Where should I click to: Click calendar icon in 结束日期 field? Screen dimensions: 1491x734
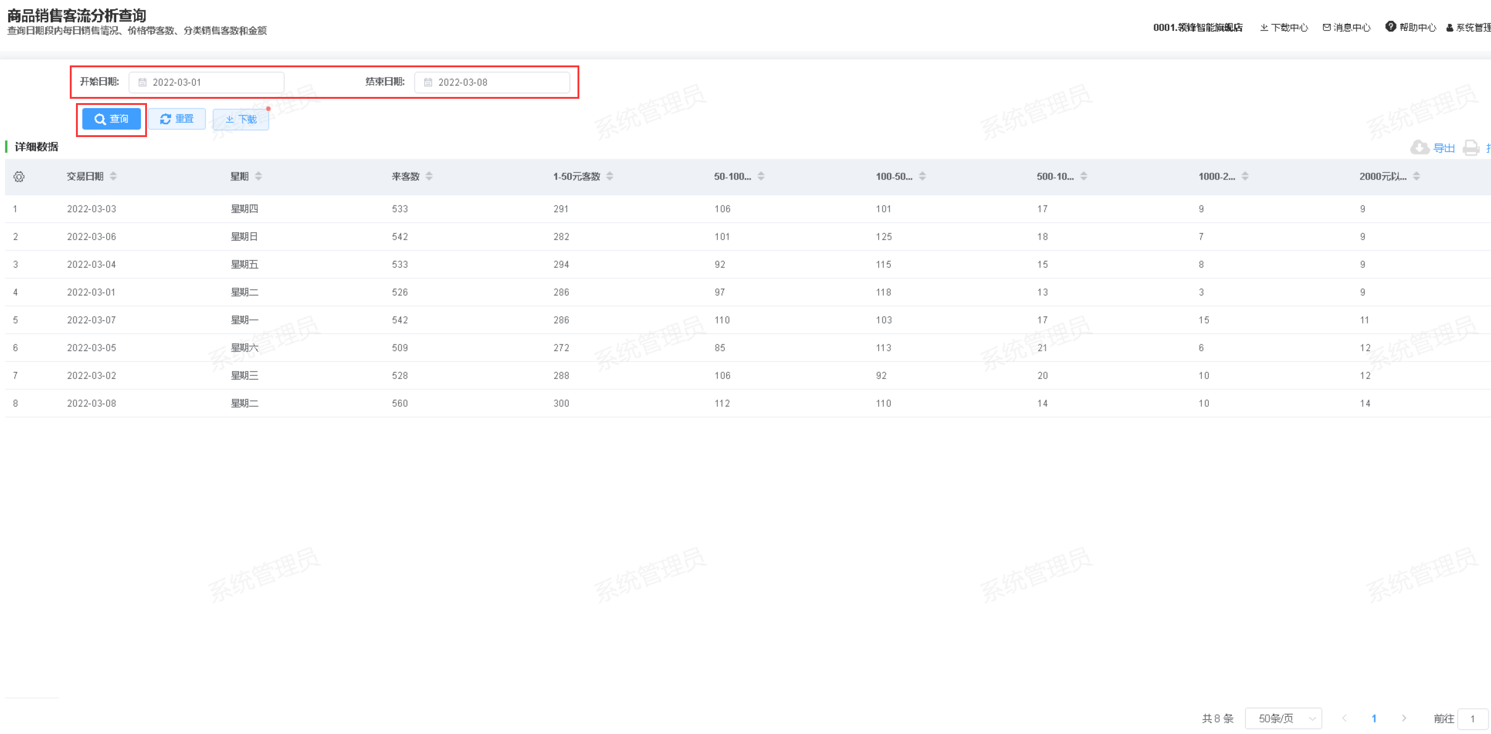tap(428, 82)
